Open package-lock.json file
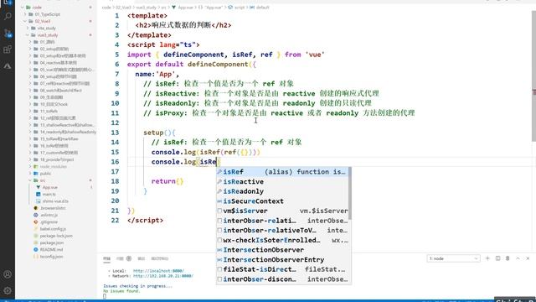Viewport: 536px width, 302px height. pyautogui.click(x=56, y=236)
